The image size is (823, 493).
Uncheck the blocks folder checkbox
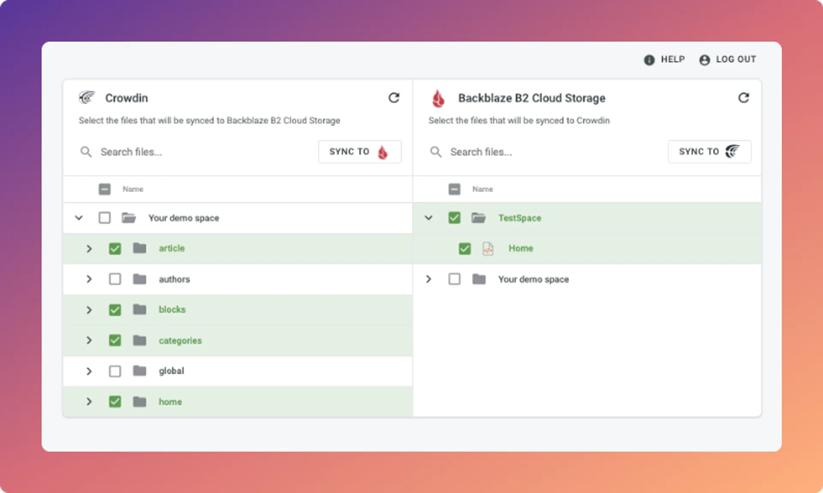coord(115,310)
